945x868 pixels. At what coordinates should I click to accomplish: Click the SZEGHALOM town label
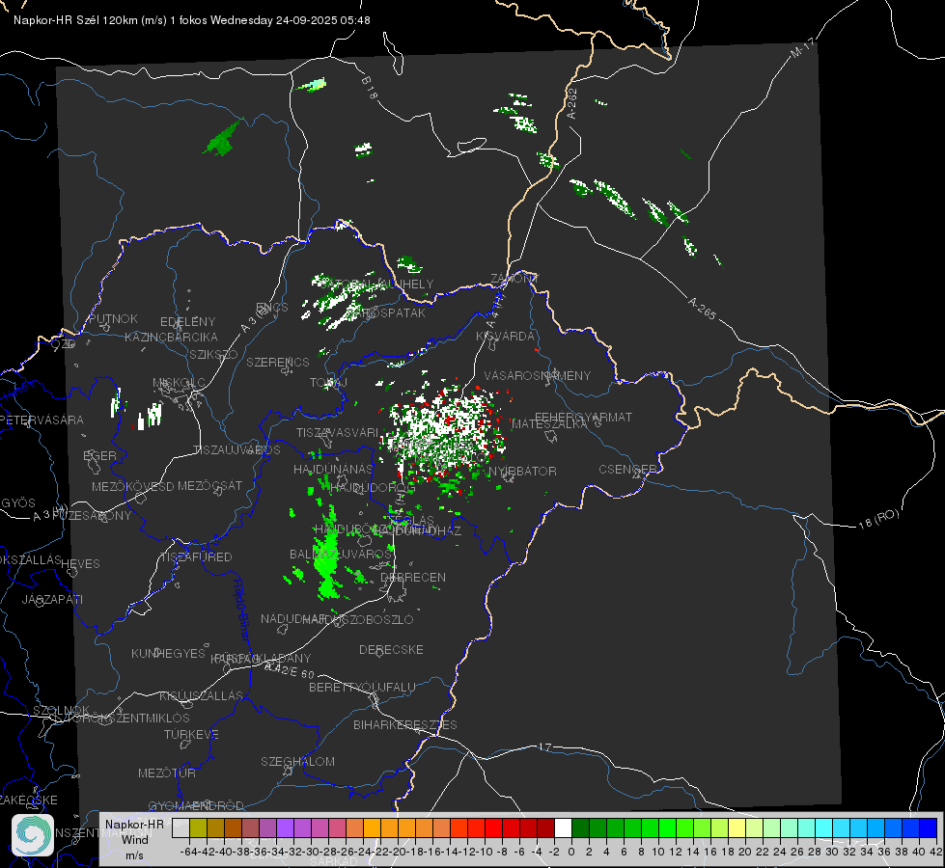tap(297, 761)
